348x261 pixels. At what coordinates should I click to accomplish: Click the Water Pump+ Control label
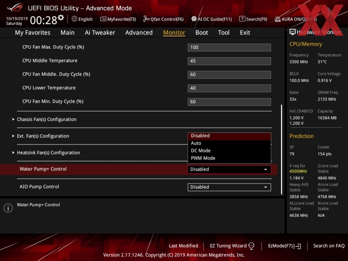pos(43,169)
